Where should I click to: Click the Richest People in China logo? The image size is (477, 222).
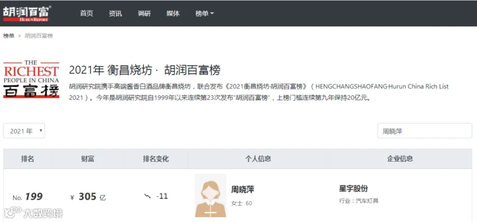click(31, 79)
